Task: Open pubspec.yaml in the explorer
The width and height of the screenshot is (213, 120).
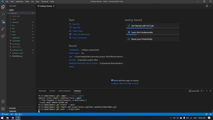Action: [18, 53]
